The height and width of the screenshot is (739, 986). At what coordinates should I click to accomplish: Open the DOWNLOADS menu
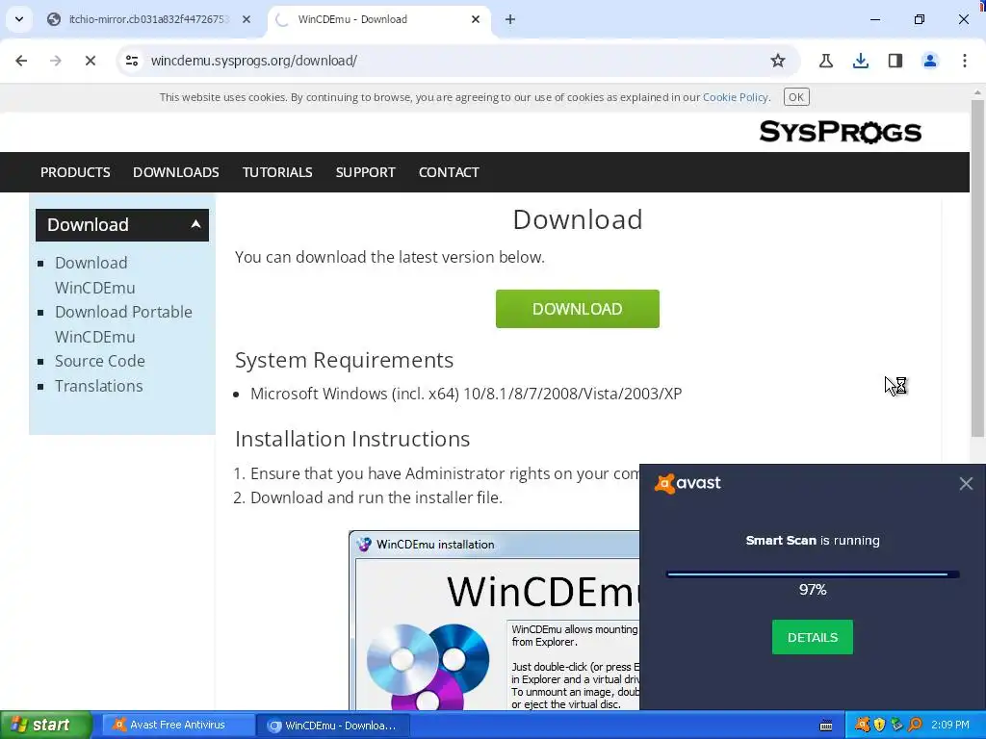pos(176,172)
